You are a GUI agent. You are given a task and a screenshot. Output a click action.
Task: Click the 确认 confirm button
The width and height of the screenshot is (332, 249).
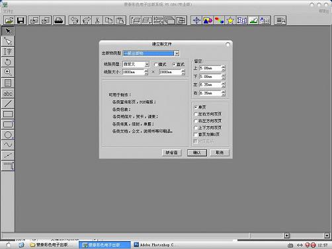tap(197, 153)
